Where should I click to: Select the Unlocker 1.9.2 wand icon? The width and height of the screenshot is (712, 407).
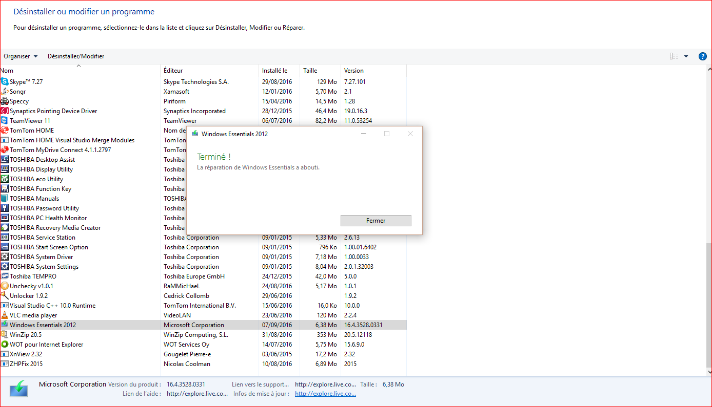tap(5, 296)
